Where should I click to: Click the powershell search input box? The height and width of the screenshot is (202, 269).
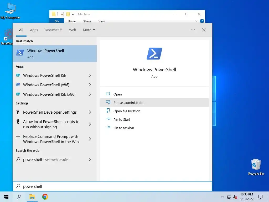[x=112, y=186]
